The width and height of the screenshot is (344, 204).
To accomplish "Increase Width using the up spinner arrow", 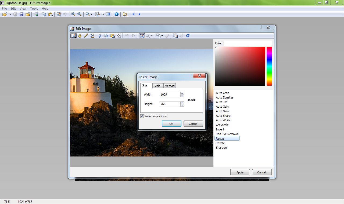I will 182,93.
